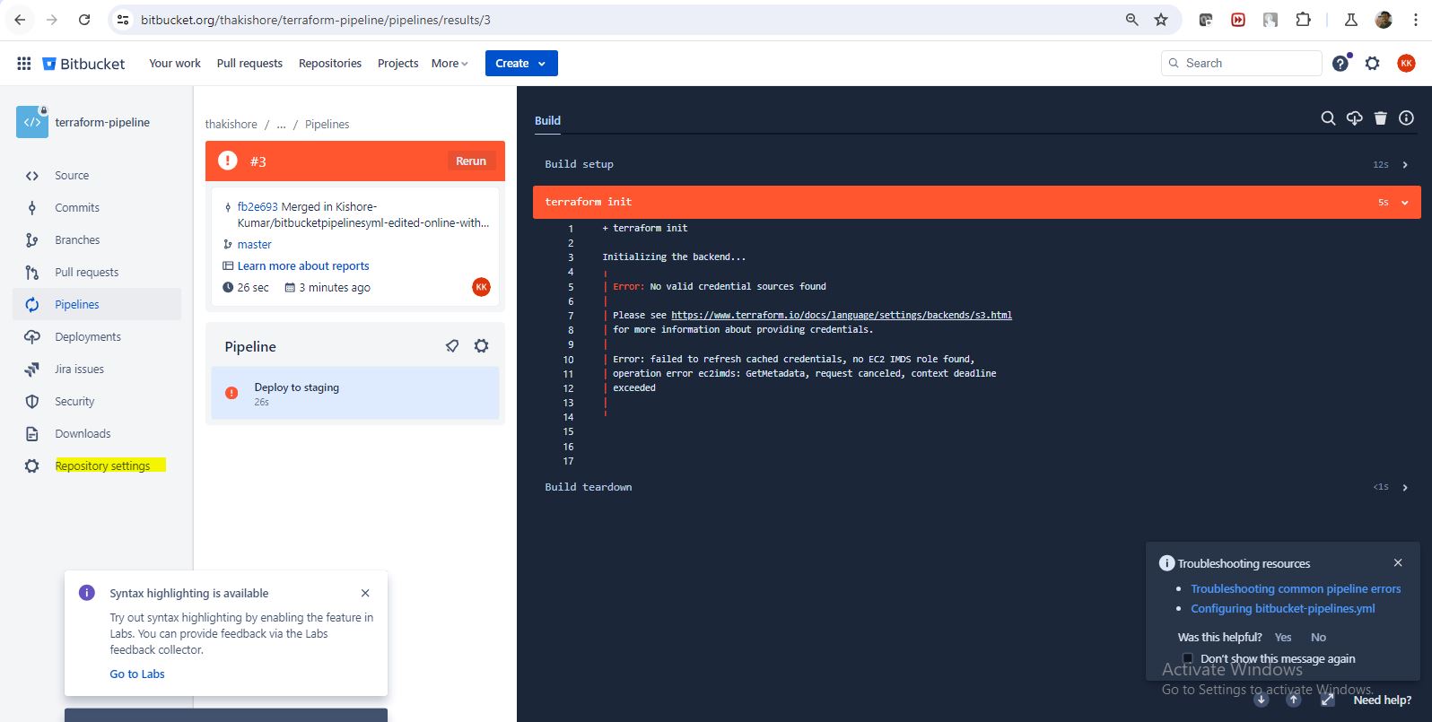This screenshot has height=722, width=1432.
Task: Check 'Don't show this message again'
Action: 1188,658
